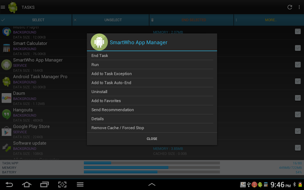Tap the Hangouts app icon

click(6, 115)
